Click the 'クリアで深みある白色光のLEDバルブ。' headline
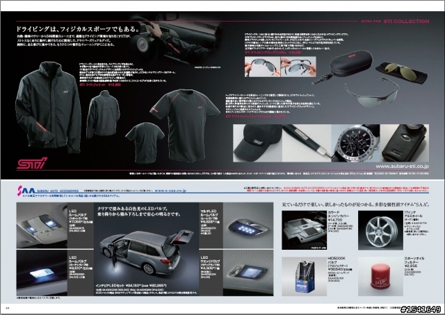Screen dimensions: 445x315 pyautogui.click(x=133, y=208)
